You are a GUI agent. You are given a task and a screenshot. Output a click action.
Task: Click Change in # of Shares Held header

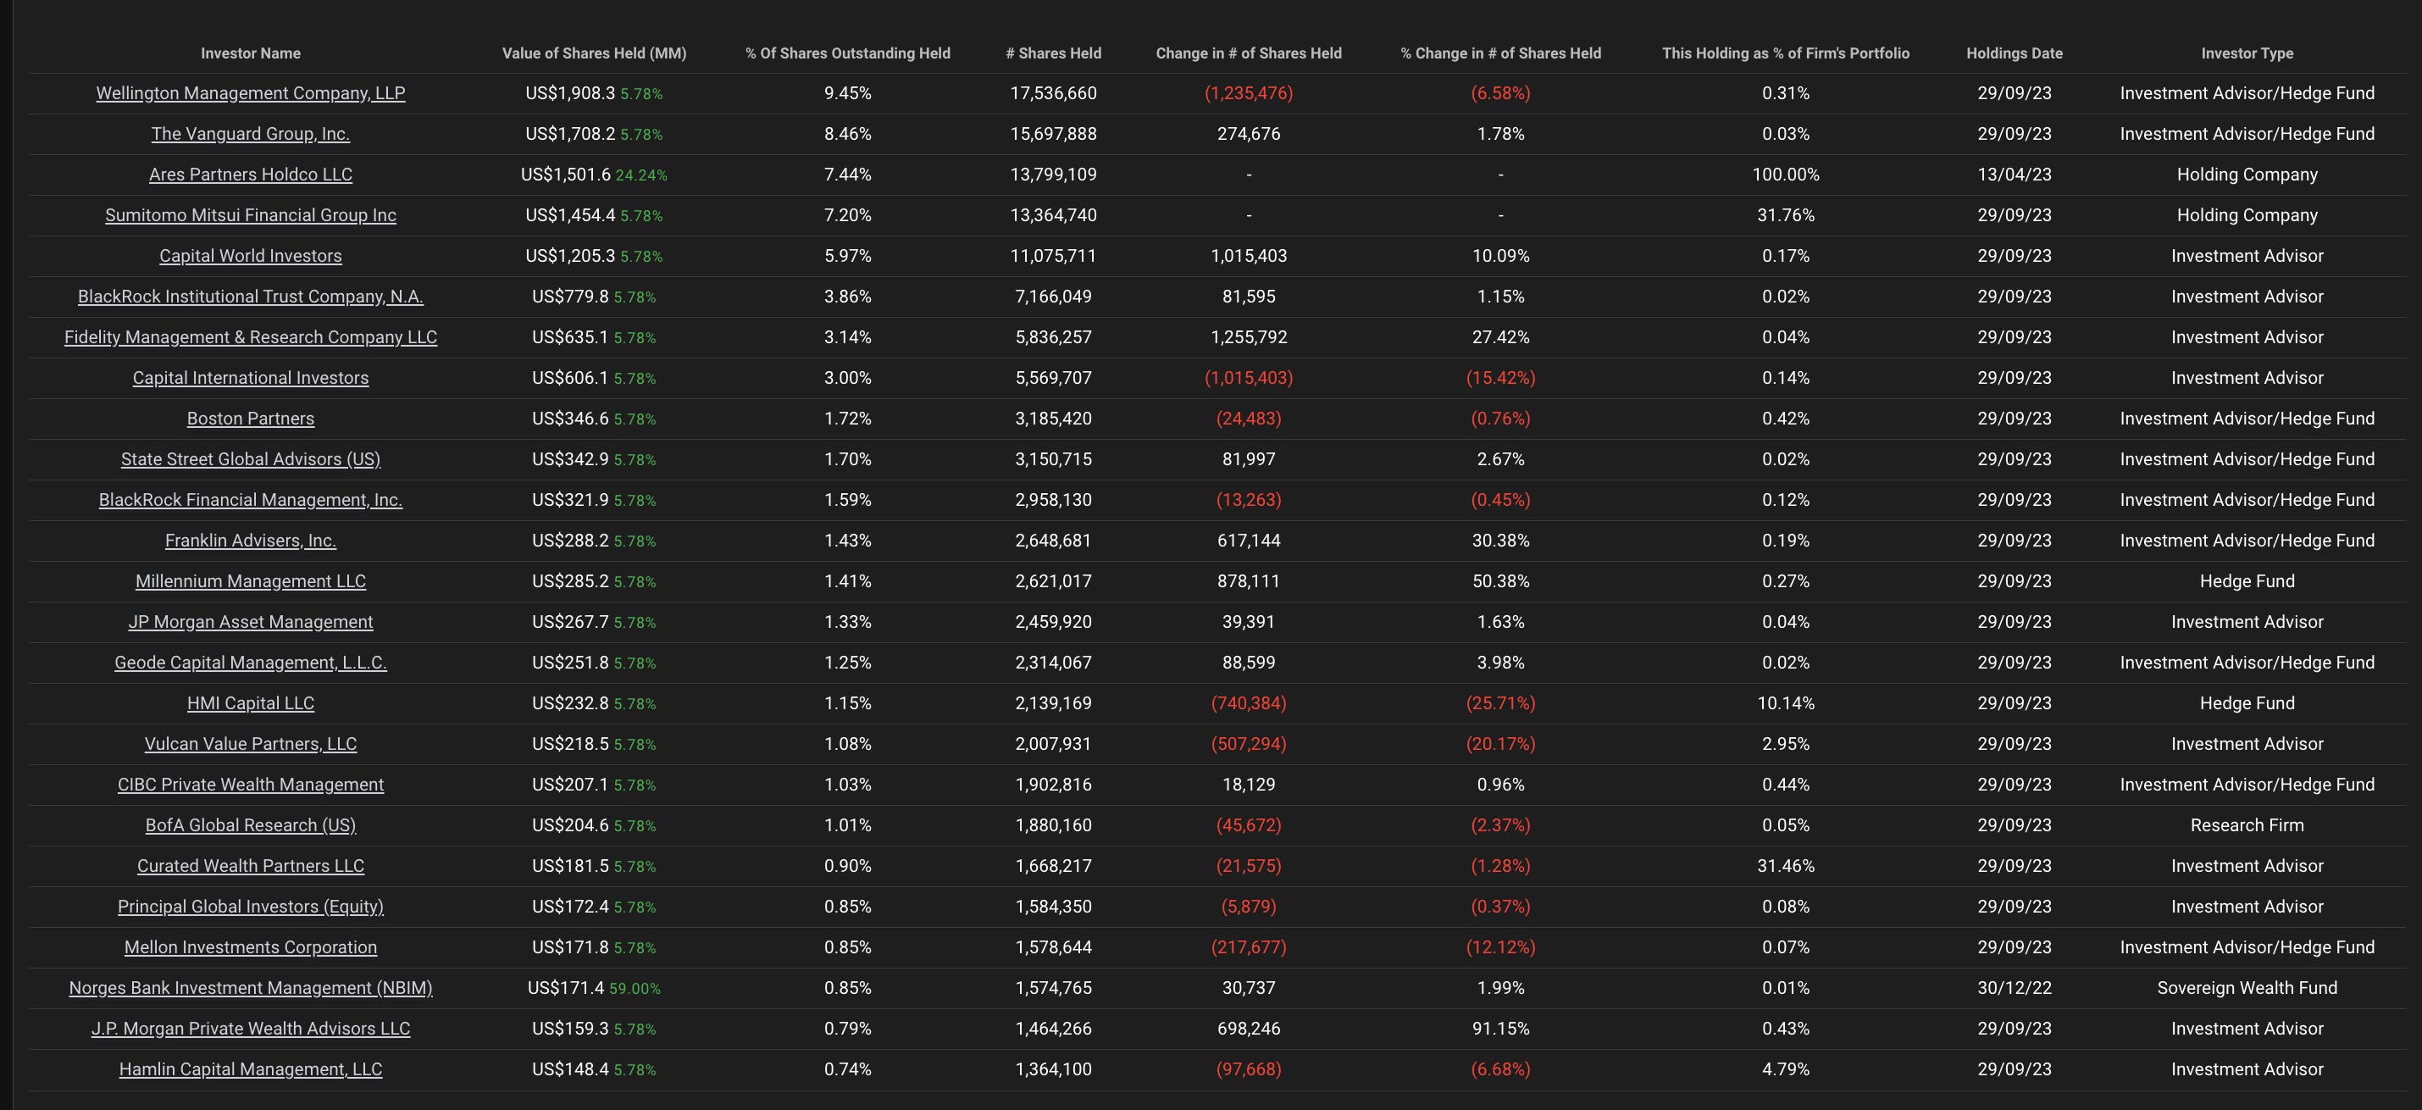(1249, 53)
